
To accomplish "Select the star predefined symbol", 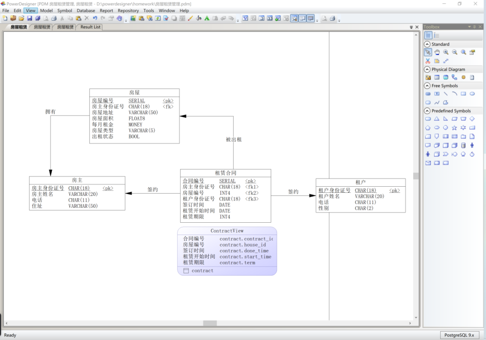I will click(454, 128).
